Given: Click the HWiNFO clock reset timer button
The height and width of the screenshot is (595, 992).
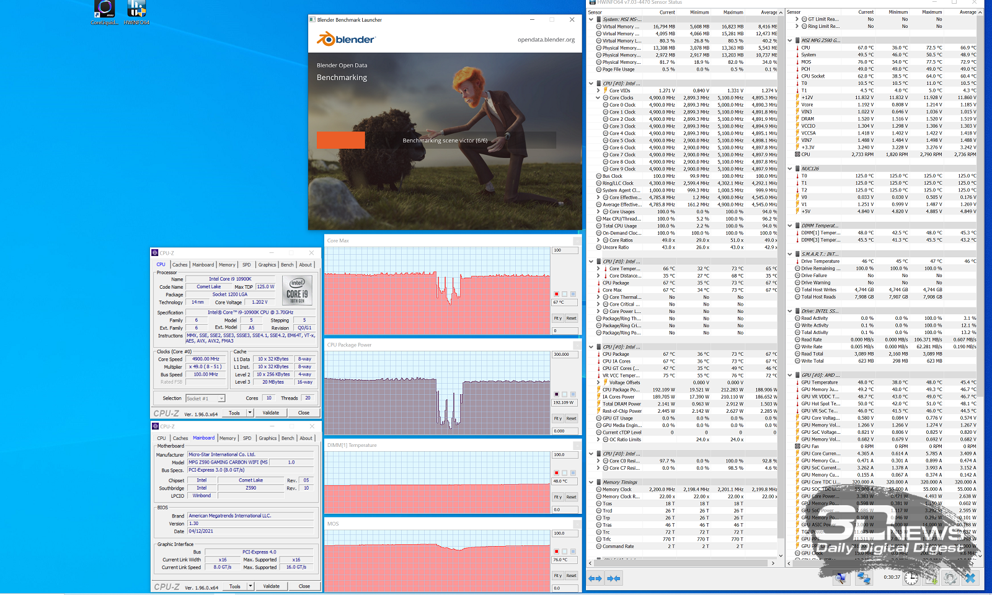Looking at the screenshot, I should (911, 578).
